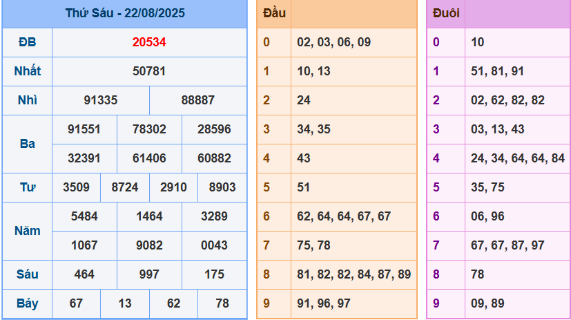The height and width of the screenshot is (320, 571).
Task: Select fifth prize number 1067
Action: pyautogui.click(x=84, y=245)
